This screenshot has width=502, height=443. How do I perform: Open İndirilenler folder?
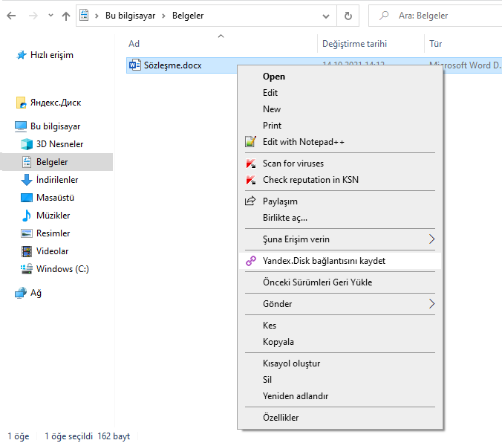(x=57, y=180)
